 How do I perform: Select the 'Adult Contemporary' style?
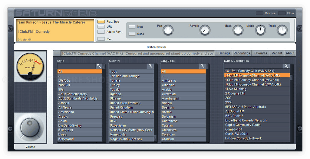click(80, 94)
